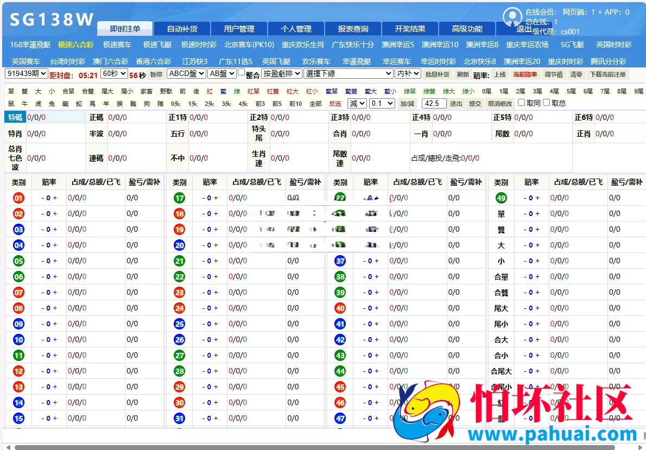Open the 报表查询 tab

[x=353, y=28]
